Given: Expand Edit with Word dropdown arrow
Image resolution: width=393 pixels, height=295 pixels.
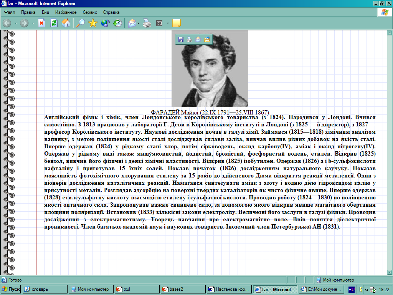Looking at the screenshot, I should coord(168,23).
